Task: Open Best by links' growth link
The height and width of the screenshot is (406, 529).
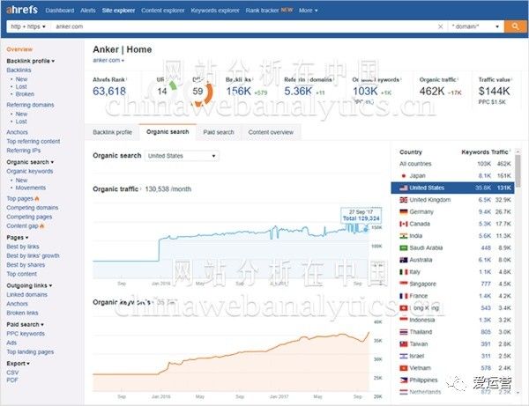Action: coord(34,255)
